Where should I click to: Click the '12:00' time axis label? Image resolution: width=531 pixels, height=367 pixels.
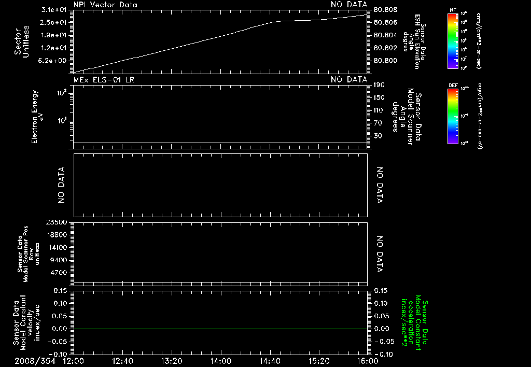[x=74, y=361]
